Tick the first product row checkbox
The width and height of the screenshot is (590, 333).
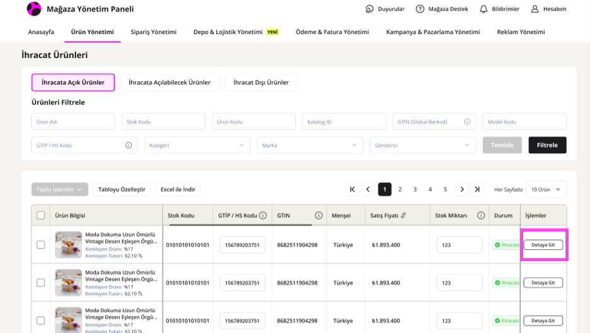(x=40, y=245)
